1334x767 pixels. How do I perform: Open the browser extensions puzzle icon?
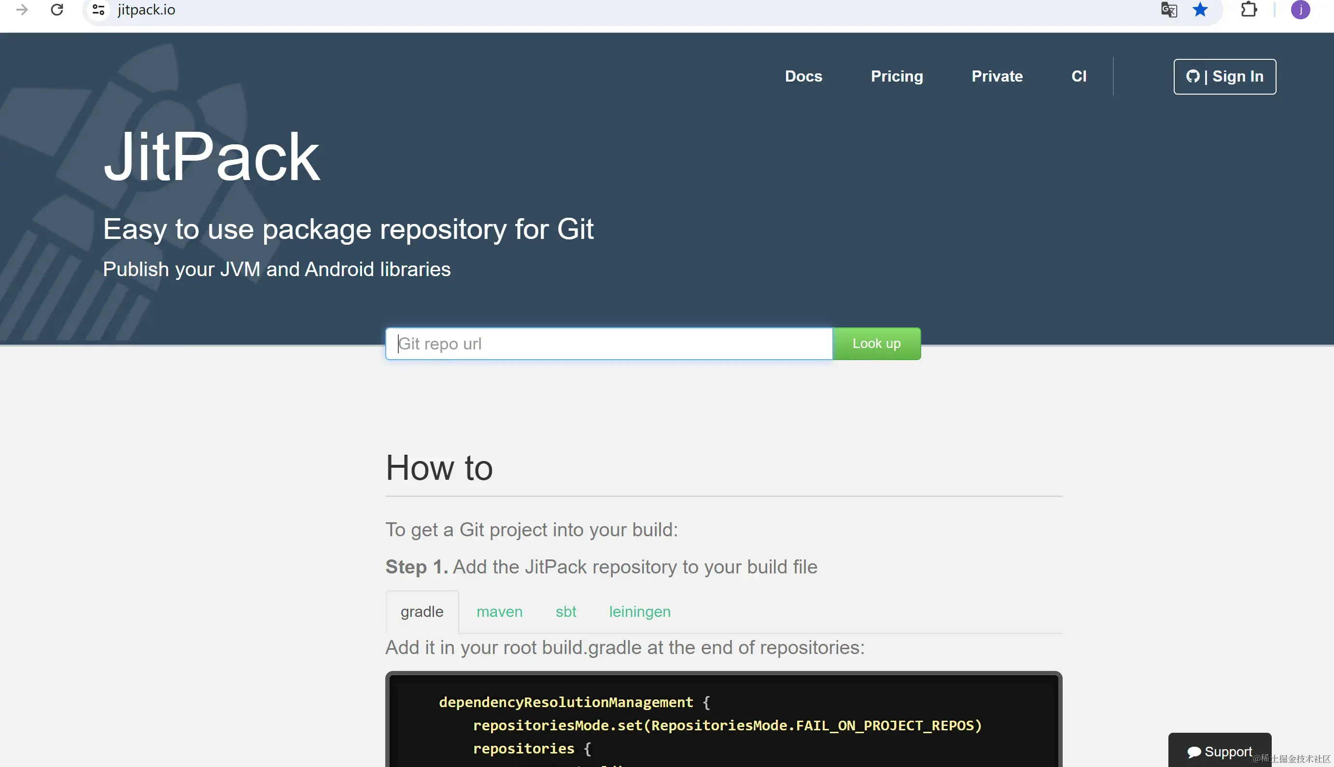(x=1249, y=10)
